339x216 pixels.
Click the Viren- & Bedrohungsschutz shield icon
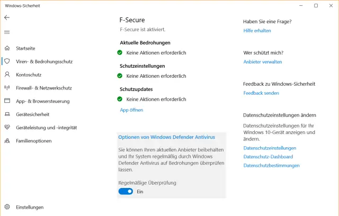[7, 61]
